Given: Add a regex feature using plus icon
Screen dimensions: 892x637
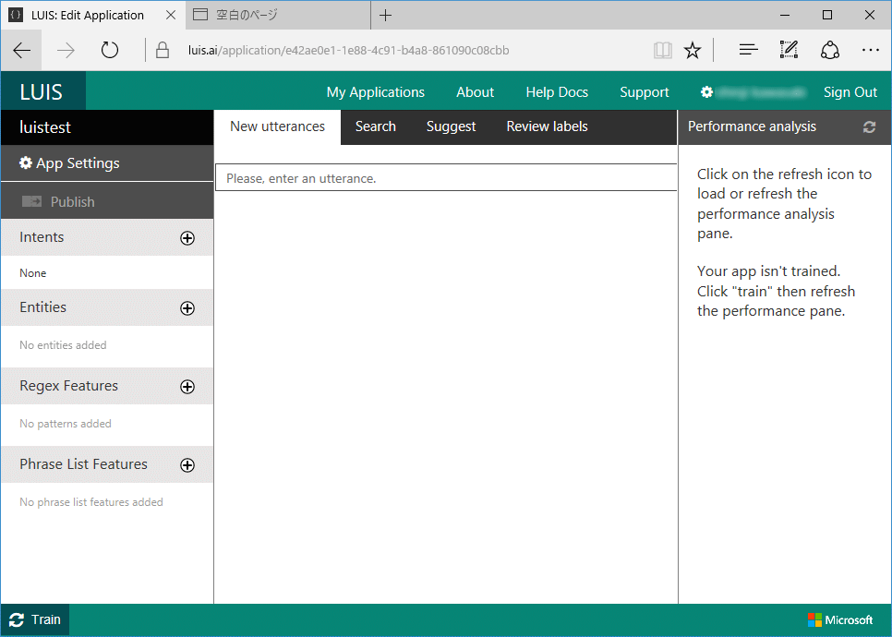Looking at the screenshot, I should click(187, 387).
